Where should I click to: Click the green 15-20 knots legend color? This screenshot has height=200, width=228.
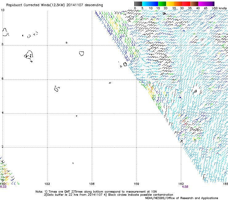(x=162, y=4)
